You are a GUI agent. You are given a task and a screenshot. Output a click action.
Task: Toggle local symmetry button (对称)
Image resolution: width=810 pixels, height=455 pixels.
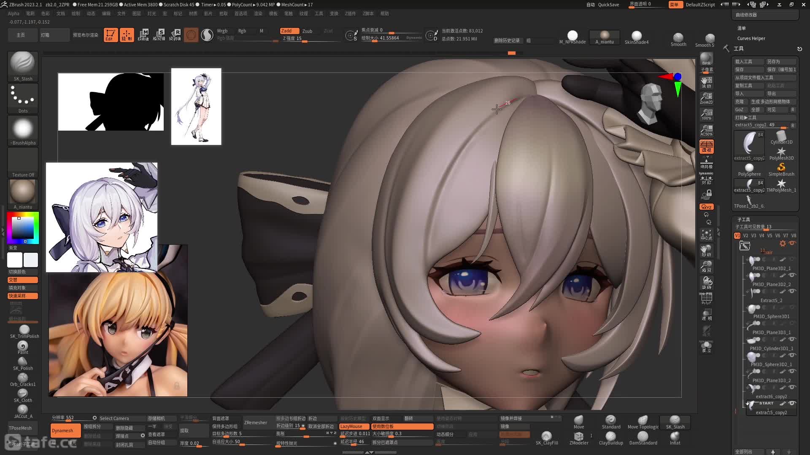[x=707, y=179]
